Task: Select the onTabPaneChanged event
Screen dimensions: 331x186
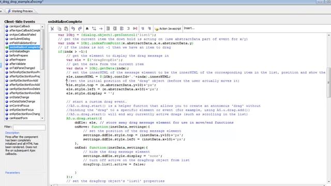Action: coord(22,68)
